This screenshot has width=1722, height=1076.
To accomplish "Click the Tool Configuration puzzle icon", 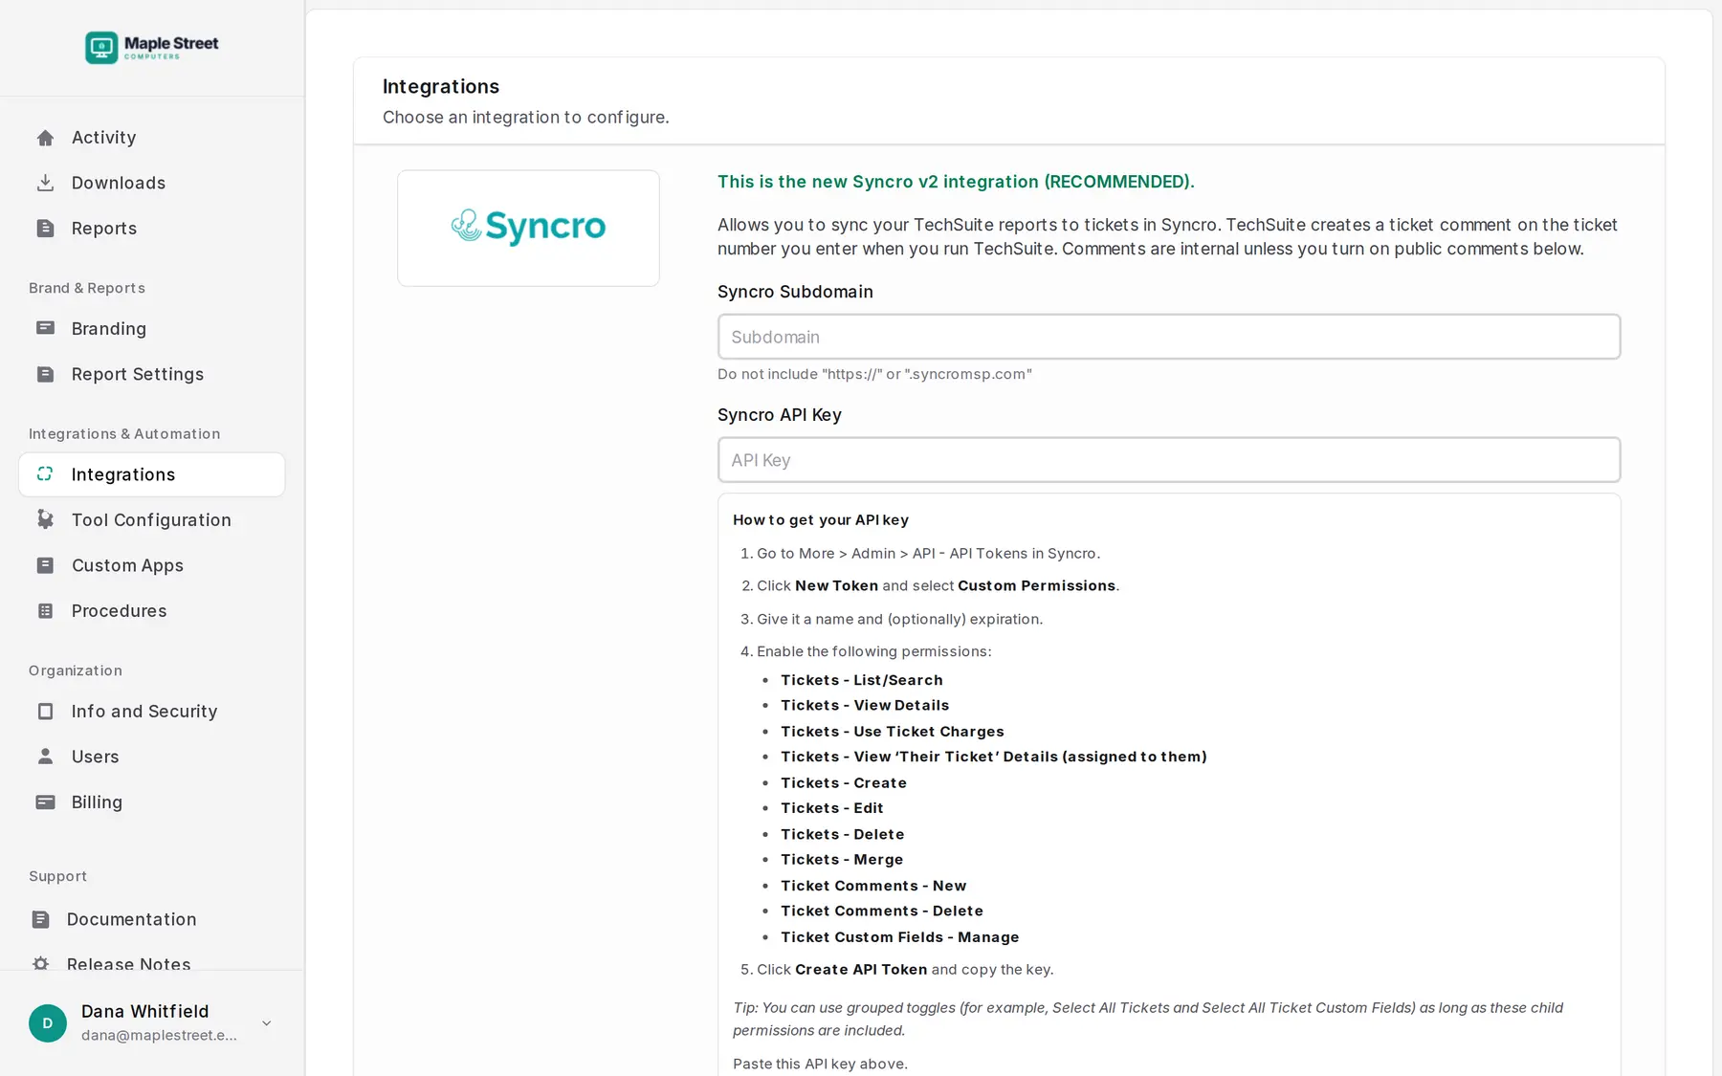I will tap(45, 519).
